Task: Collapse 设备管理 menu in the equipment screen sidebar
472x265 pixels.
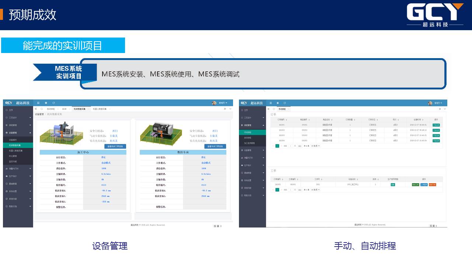Action: tap(30, 132)
